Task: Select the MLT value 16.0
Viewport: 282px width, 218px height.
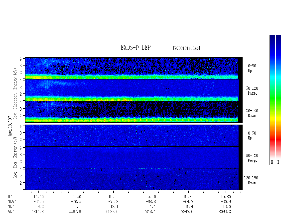Action: tap(226, 207)
